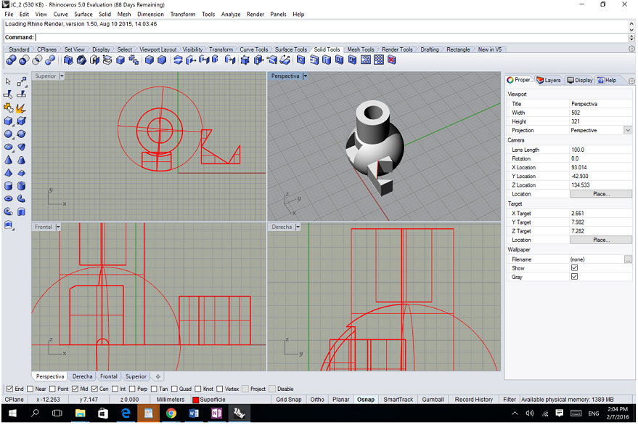The image size is (638, 428).
Task: Add a new viewport tab with the plus button
Action: pyautogui.click(x=158, y=376)
